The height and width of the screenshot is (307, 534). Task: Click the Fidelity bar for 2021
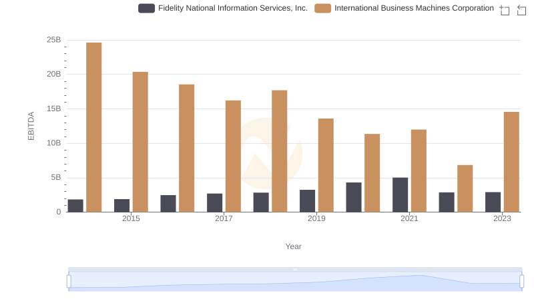pyautogui.click(x=400, y=195)
